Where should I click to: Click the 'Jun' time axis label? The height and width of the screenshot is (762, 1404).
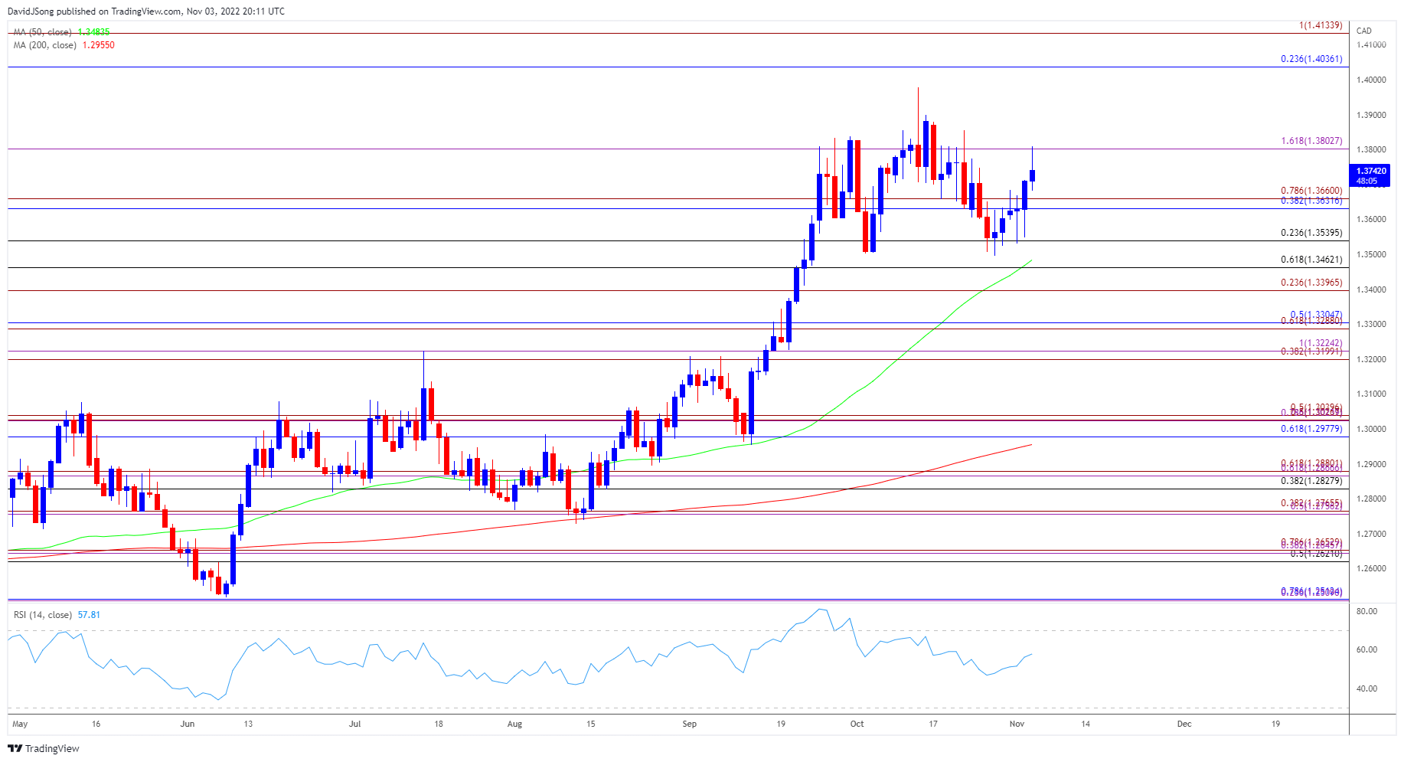tap(188, 724)
